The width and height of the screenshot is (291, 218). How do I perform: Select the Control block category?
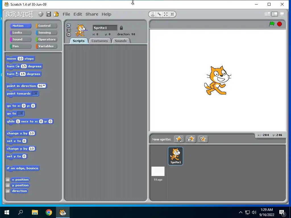(46, 26)
